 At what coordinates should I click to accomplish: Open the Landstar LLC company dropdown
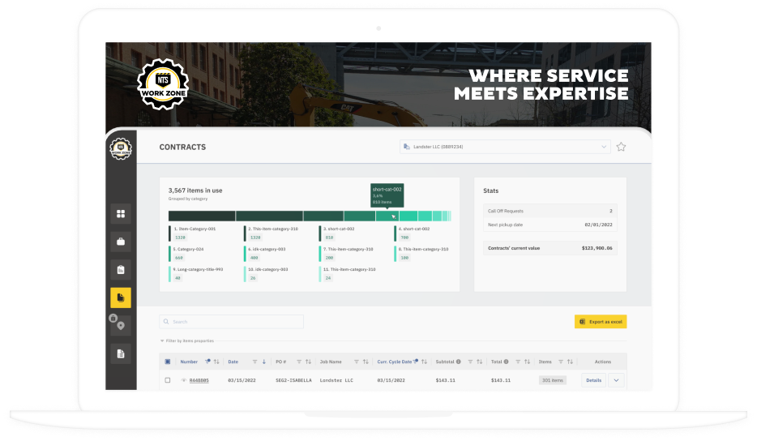pos(505,147)
